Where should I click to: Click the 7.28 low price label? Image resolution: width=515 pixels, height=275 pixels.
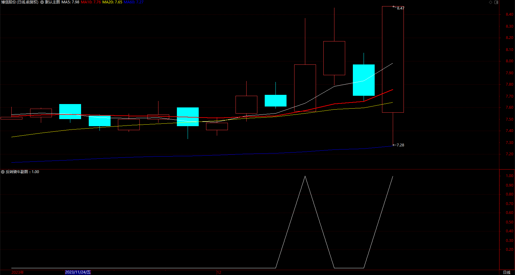pyautogui.click(x=400, y=145)
